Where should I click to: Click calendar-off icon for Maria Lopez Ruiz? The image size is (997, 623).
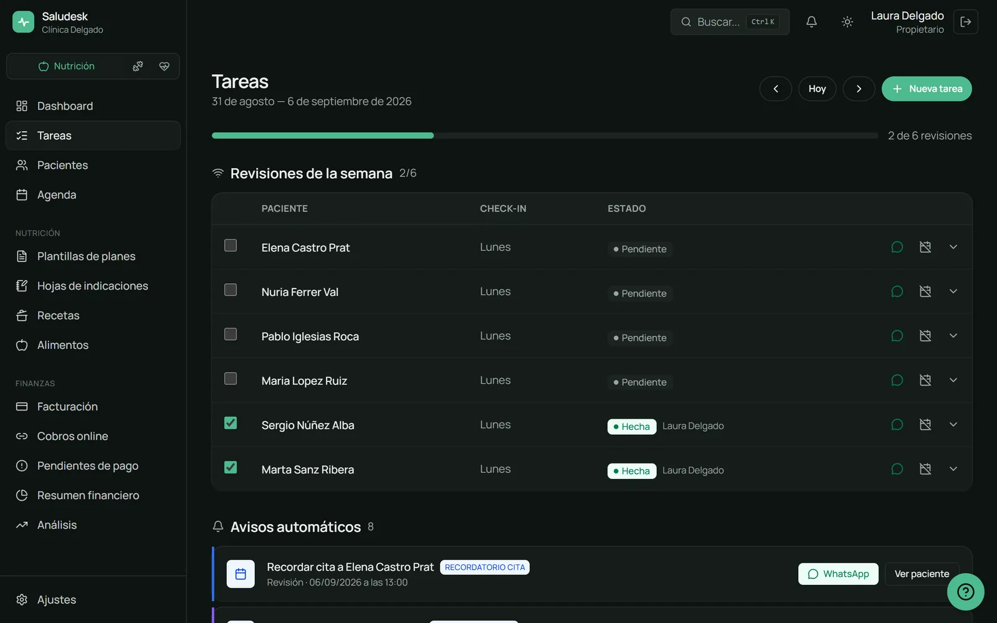tap(925, 380)
